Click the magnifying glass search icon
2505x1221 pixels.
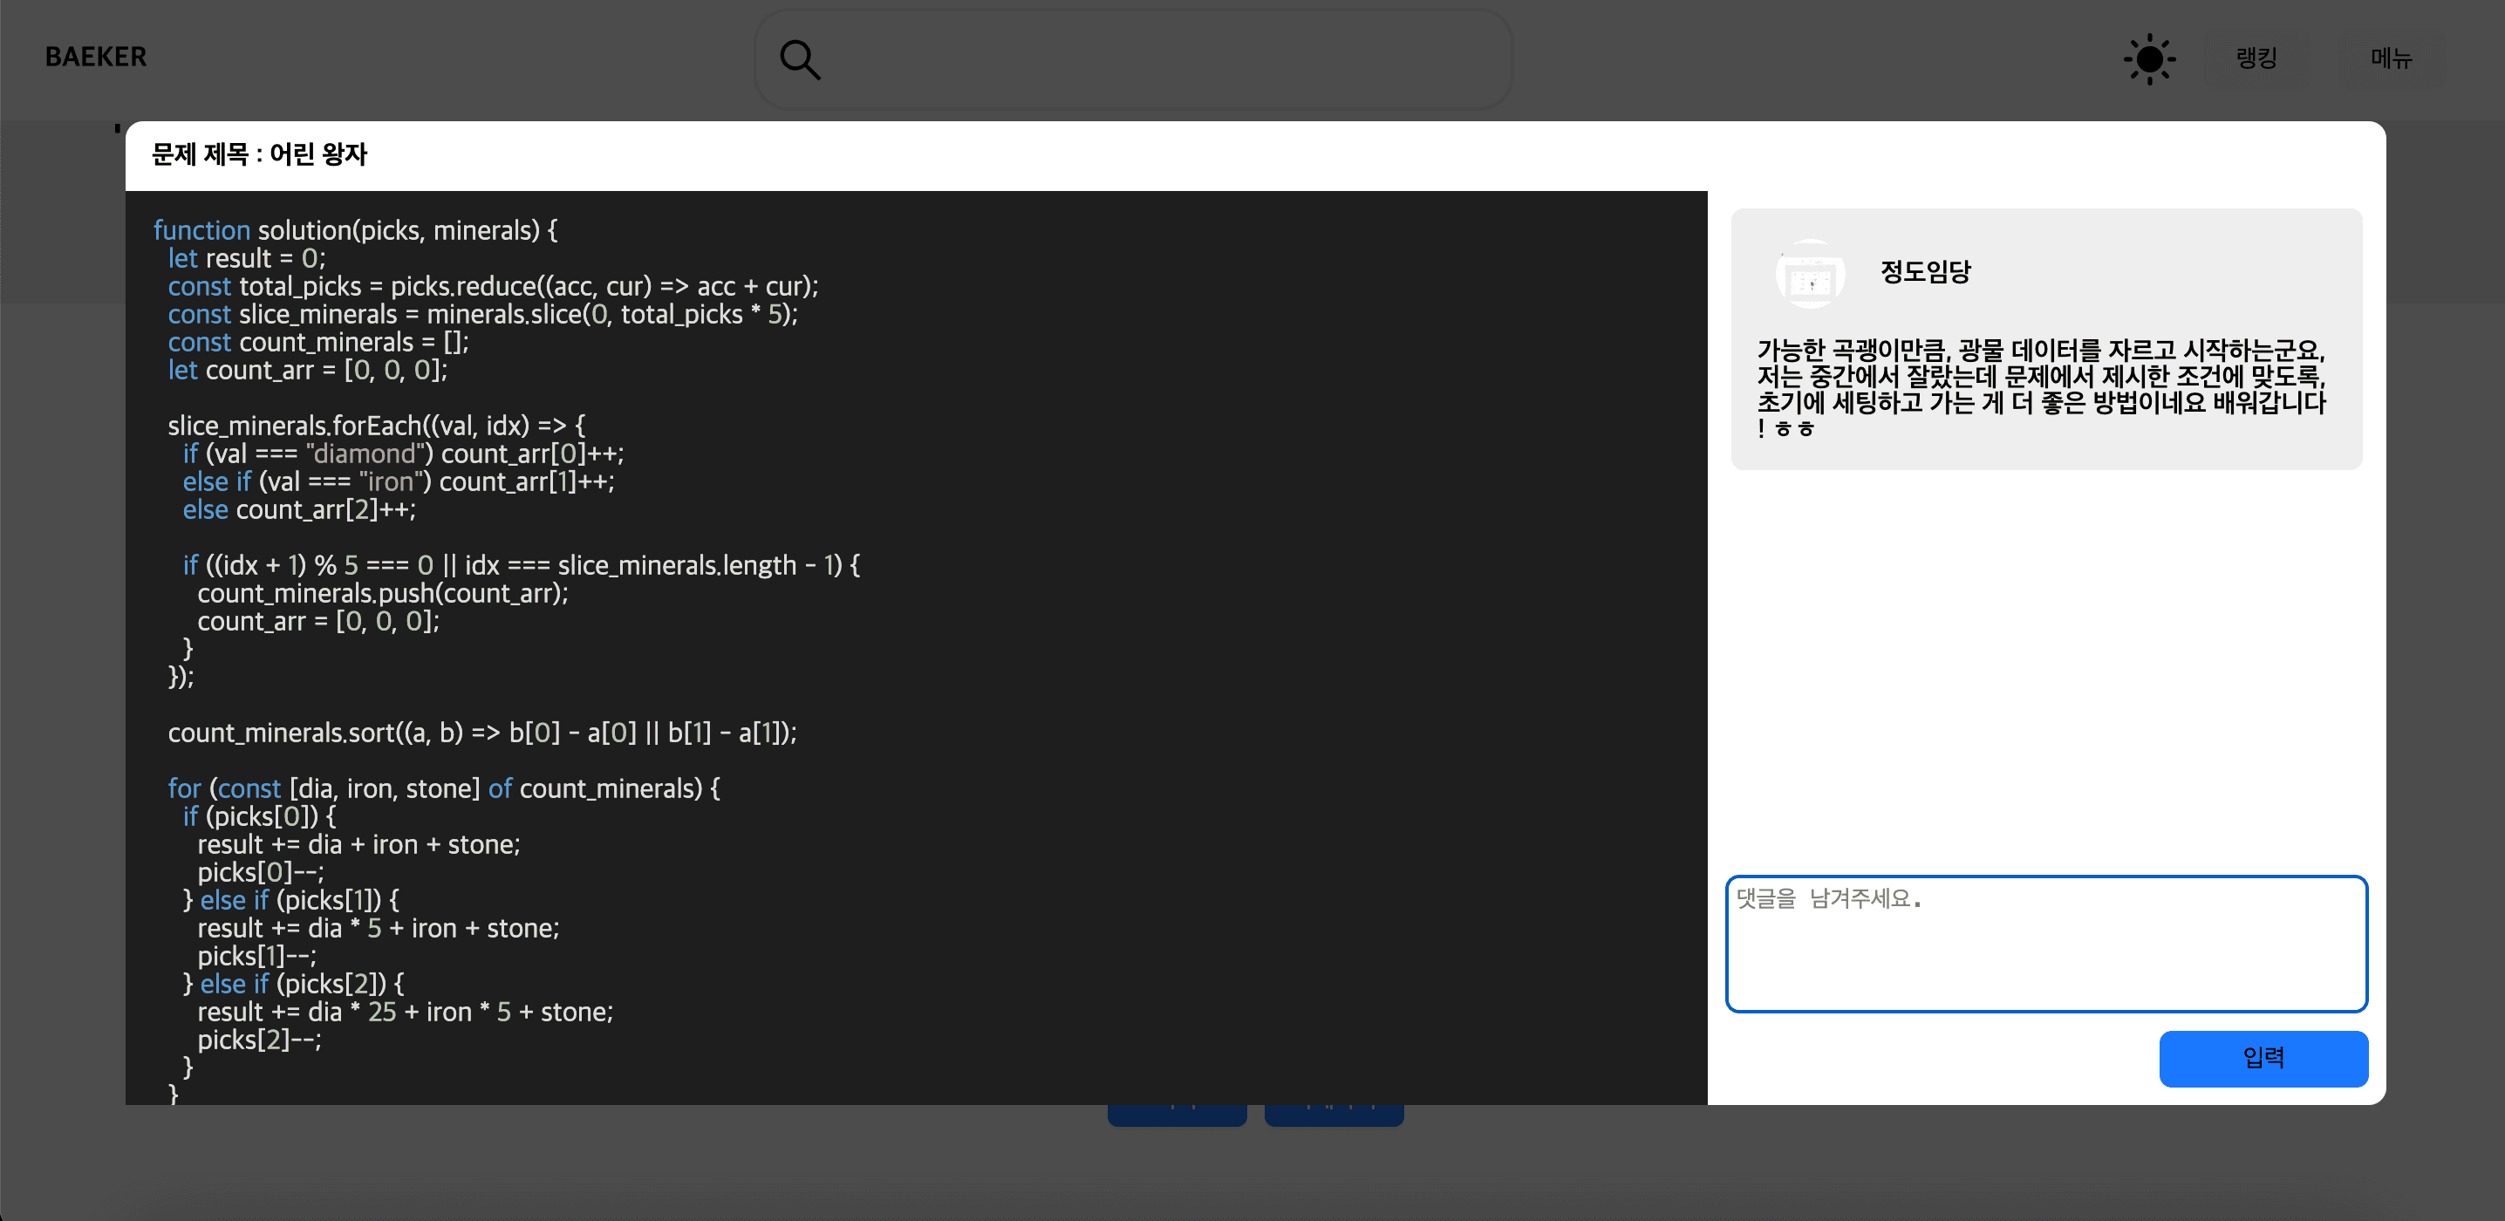tap(799, 59)
